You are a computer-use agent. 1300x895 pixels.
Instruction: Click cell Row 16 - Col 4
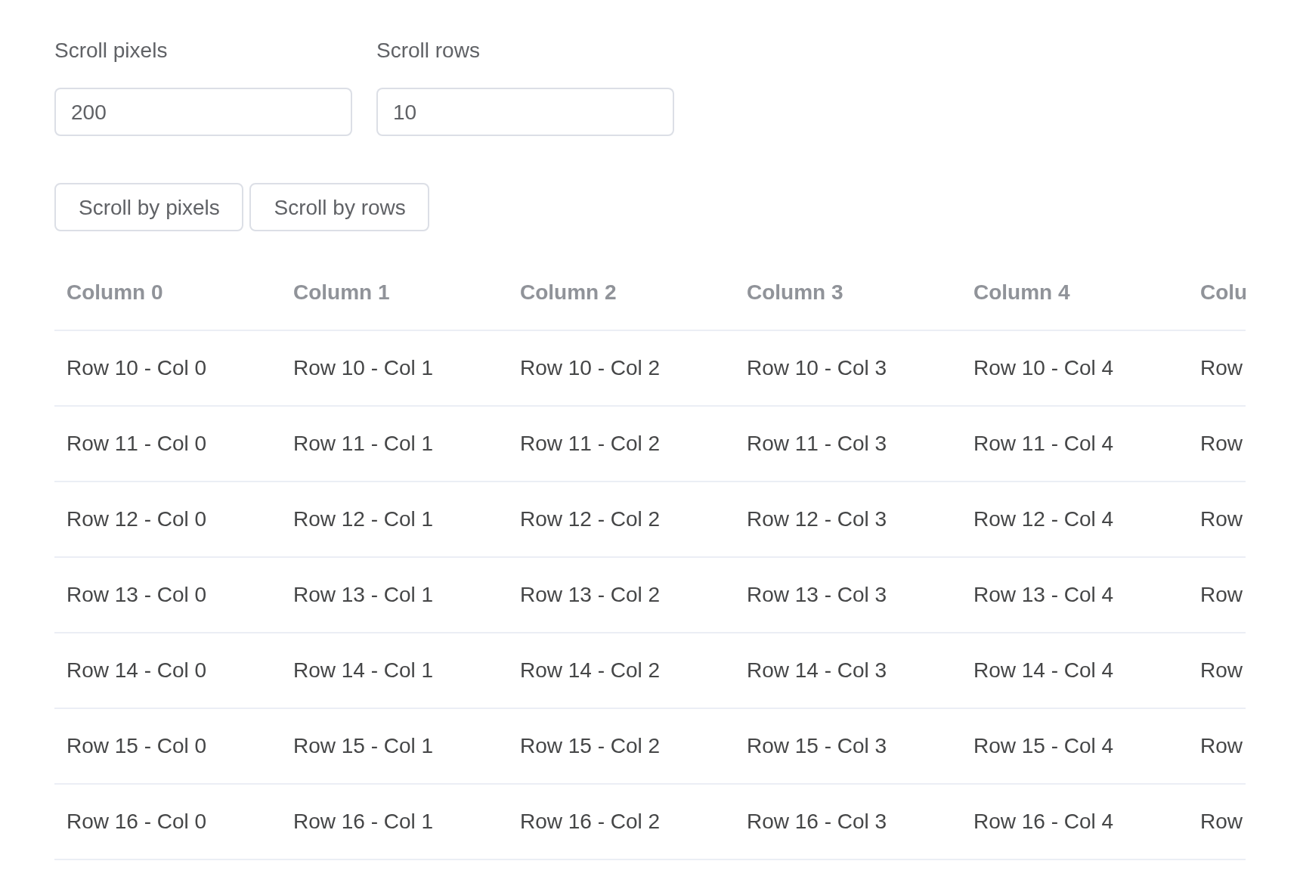click(1075, 822)
